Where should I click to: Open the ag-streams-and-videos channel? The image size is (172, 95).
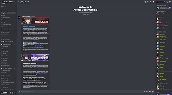[x=8, y=83]
